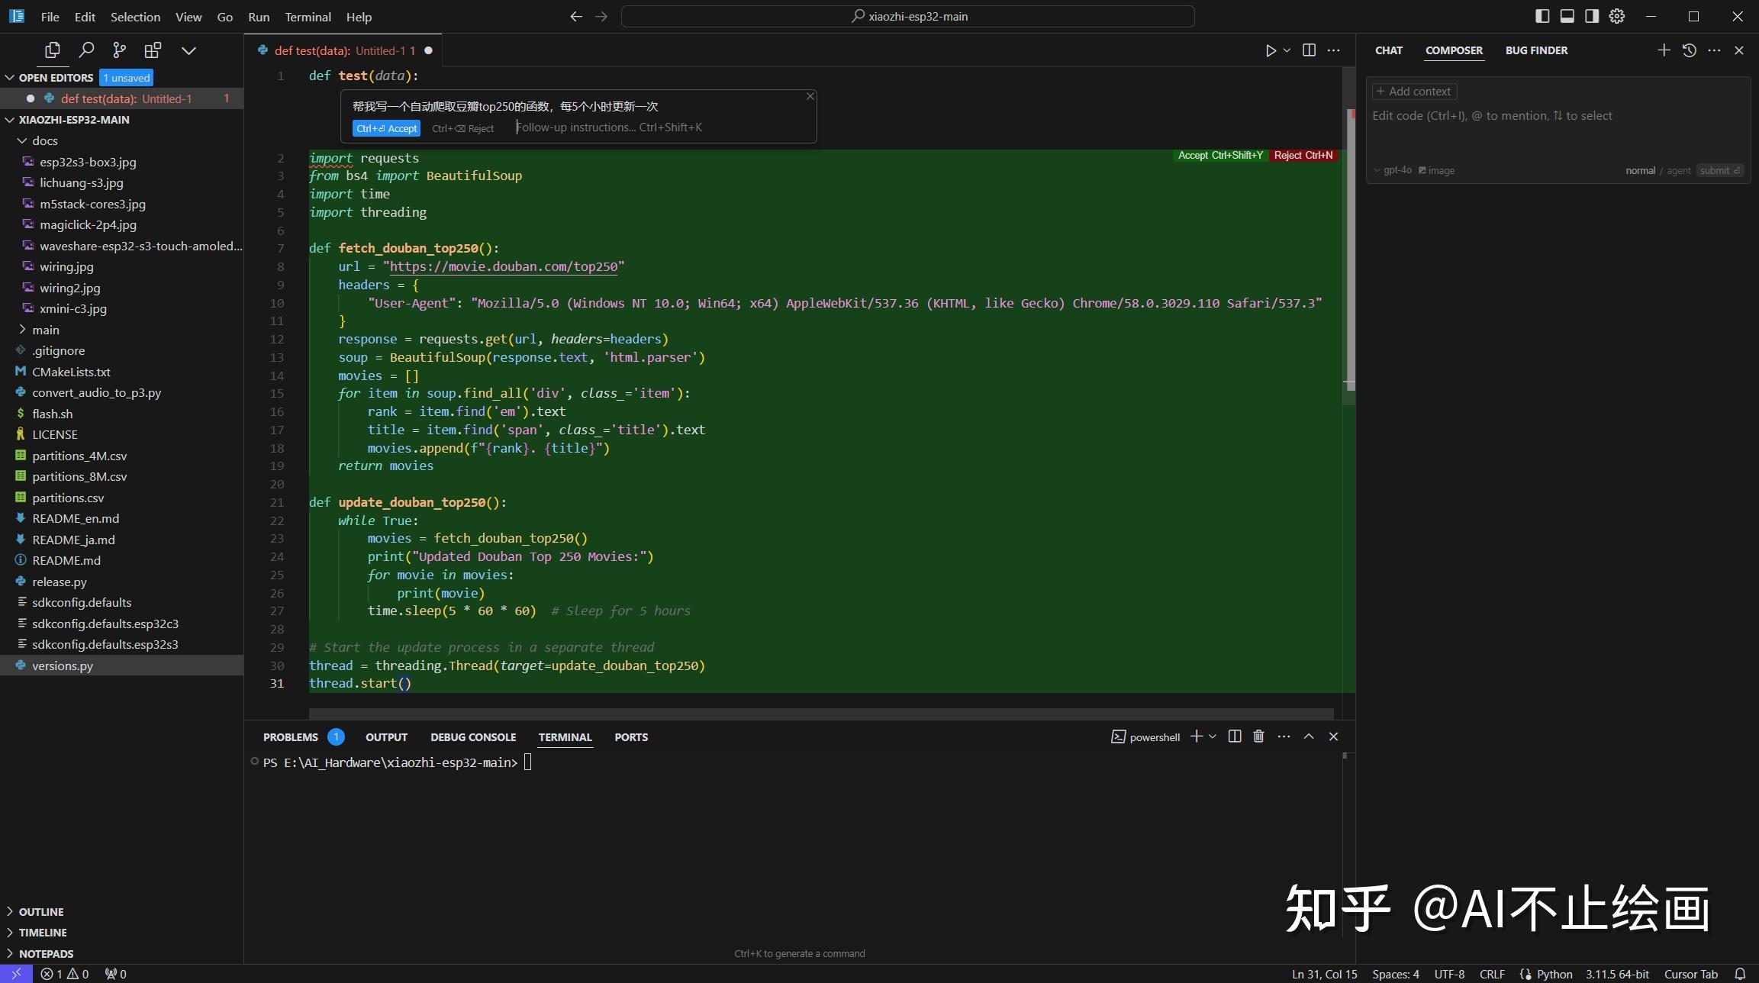This screenshot has width=1759, height=983.
Task: Create a new terminal with the plus icon
Action: coord(1196,736)
